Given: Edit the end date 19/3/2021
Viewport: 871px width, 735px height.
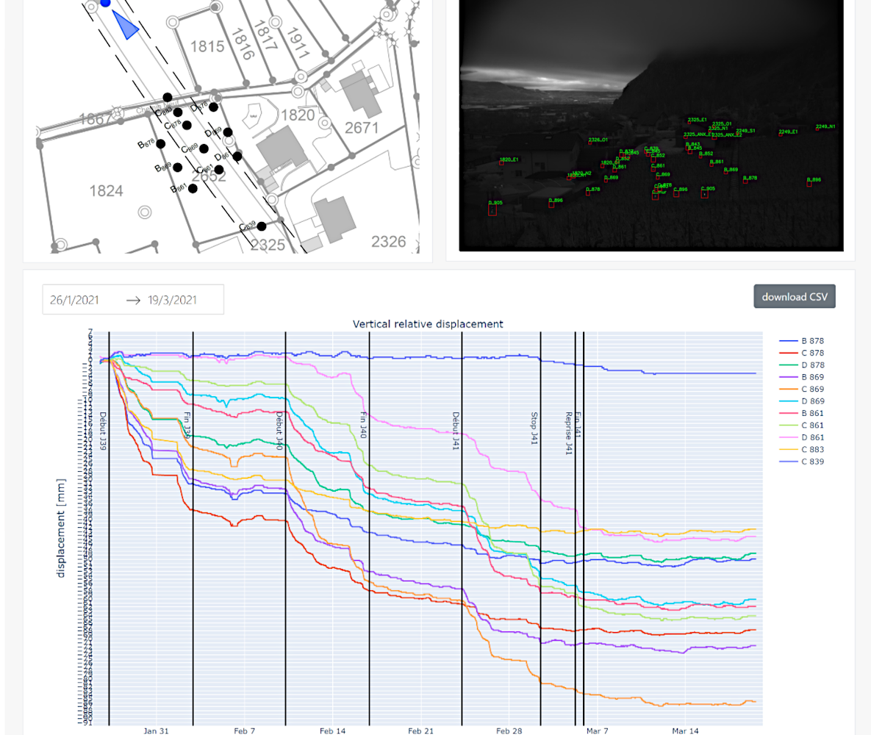Looking at the screenshot, I should tap(172, 300).
